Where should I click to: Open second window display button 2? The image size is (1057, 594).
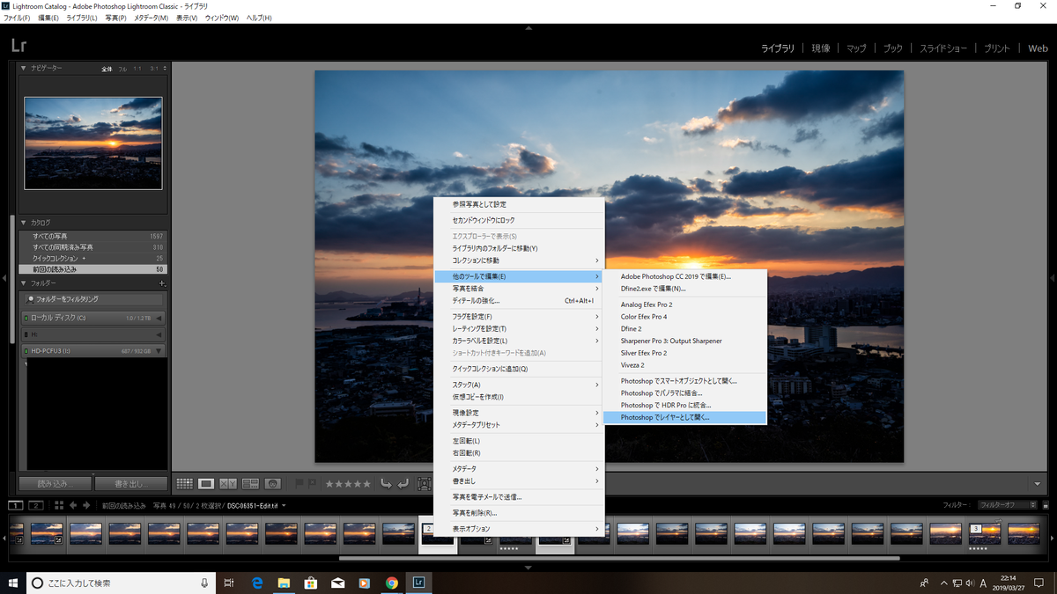click(x=36, y=505)
